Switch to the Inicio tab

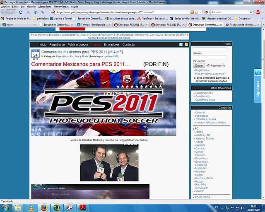pos(19,25)
